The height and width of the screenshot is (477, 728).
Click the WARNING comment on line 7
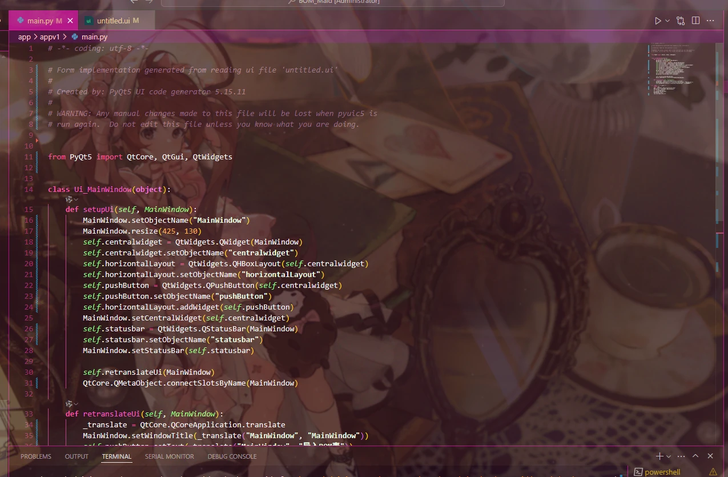(x=212, y=114)
